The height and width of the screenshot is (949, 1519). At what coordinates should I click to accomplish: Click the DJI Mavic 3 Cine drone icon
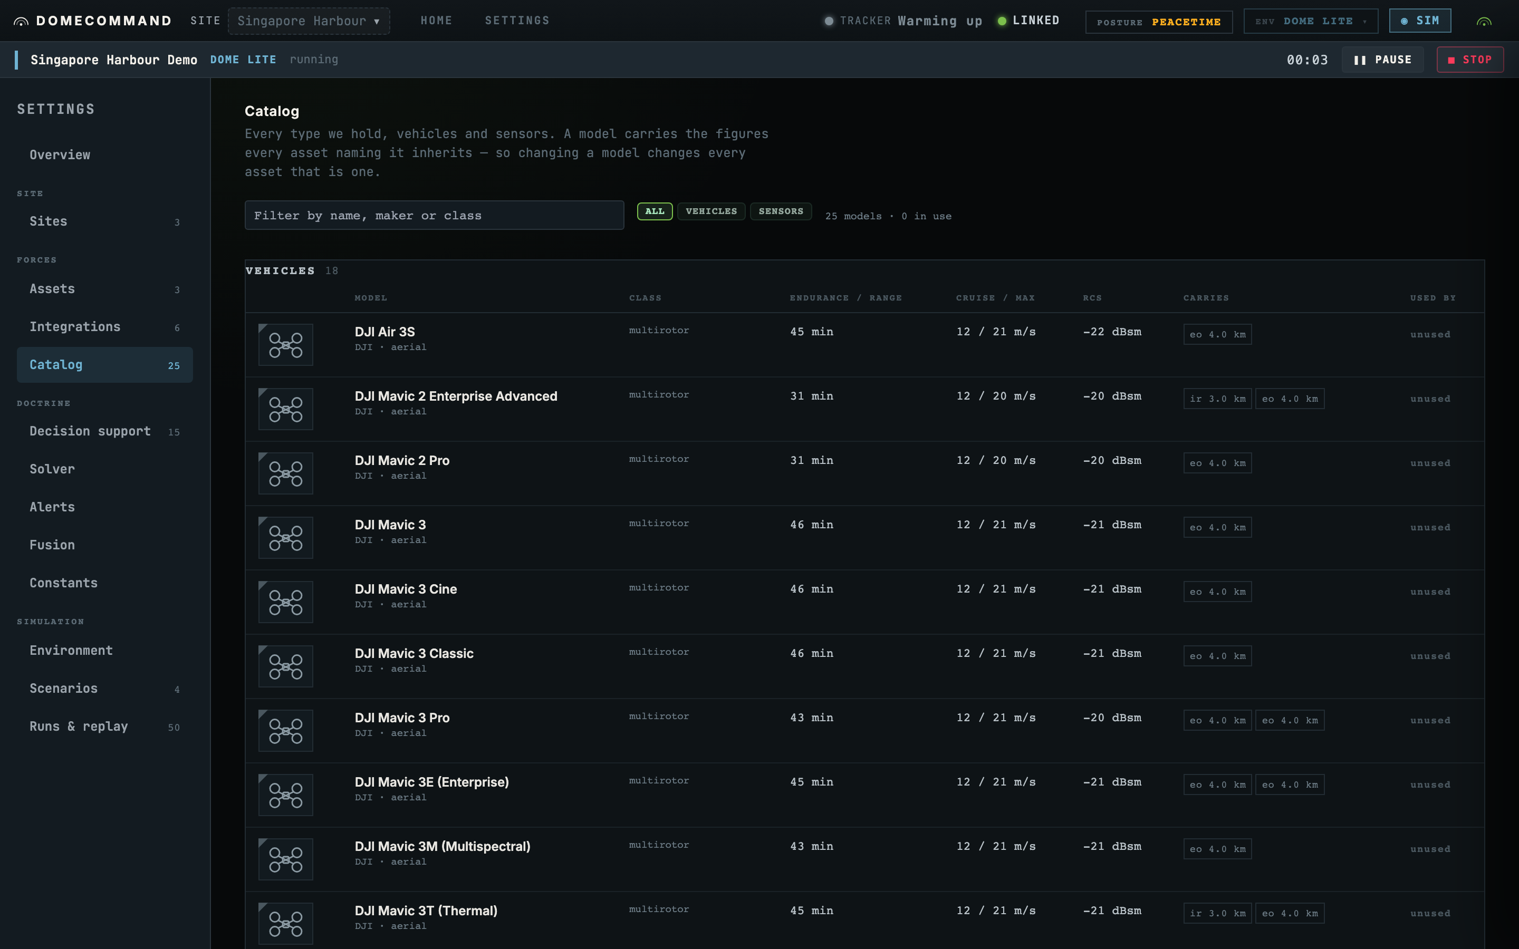285,602
